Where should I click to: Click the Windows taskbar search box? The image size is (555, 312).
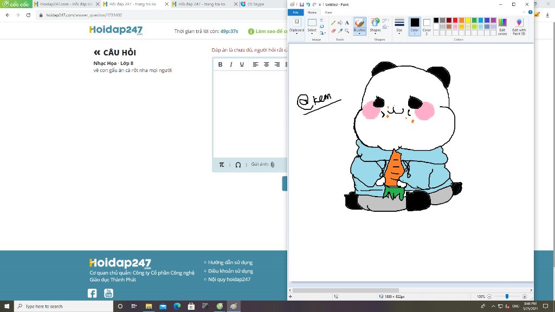click(64, 307)
